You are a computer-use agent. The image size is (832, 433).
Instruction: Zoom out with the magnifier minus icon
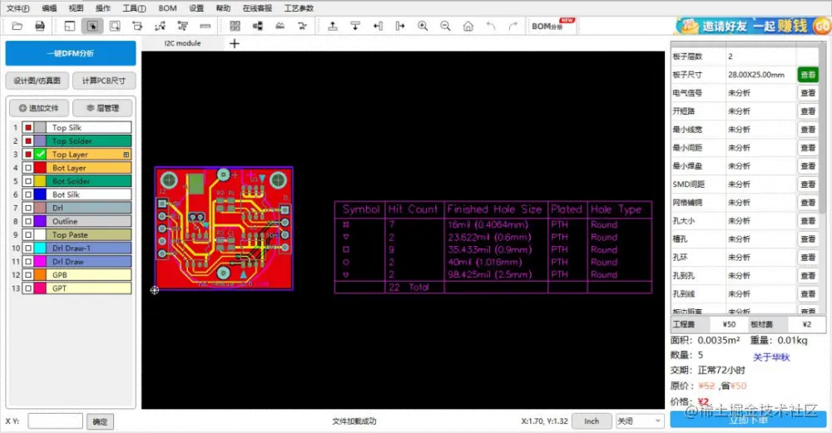tap(445, 26)
